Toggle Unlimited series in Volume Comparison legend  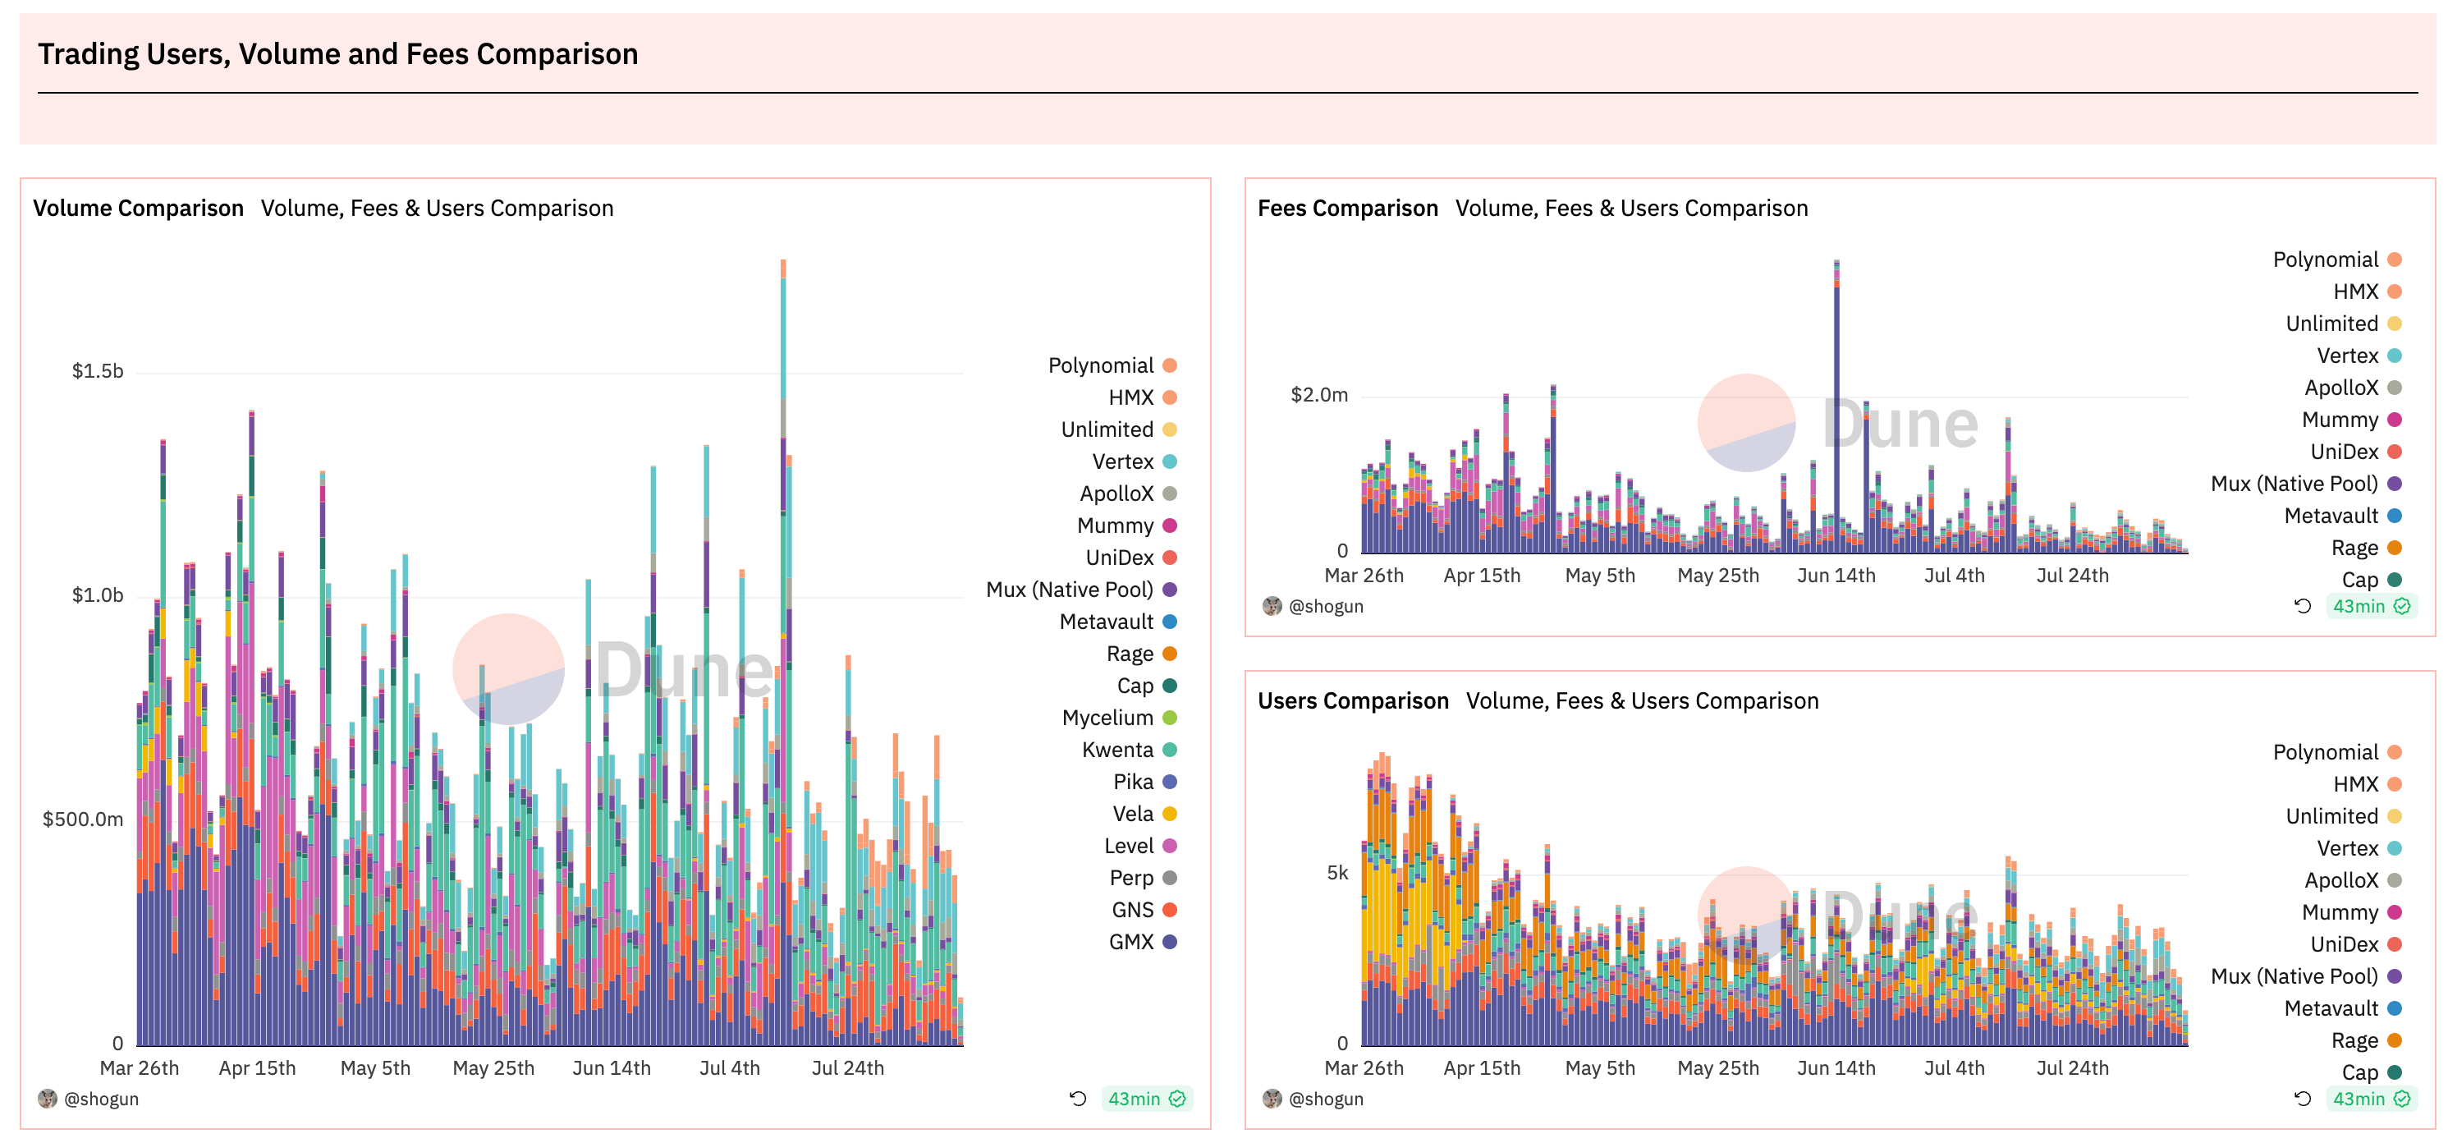1119,429
